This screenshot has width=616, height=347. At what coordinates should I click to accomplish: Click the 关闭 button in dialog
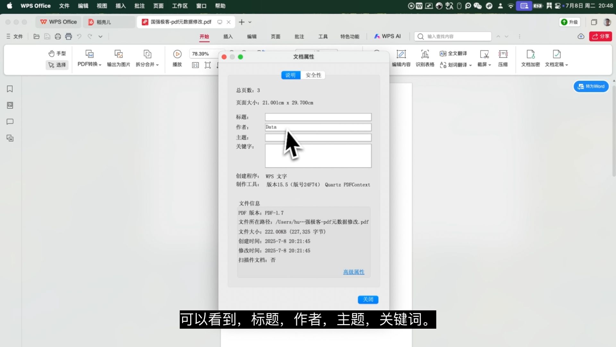coord(368,299)
